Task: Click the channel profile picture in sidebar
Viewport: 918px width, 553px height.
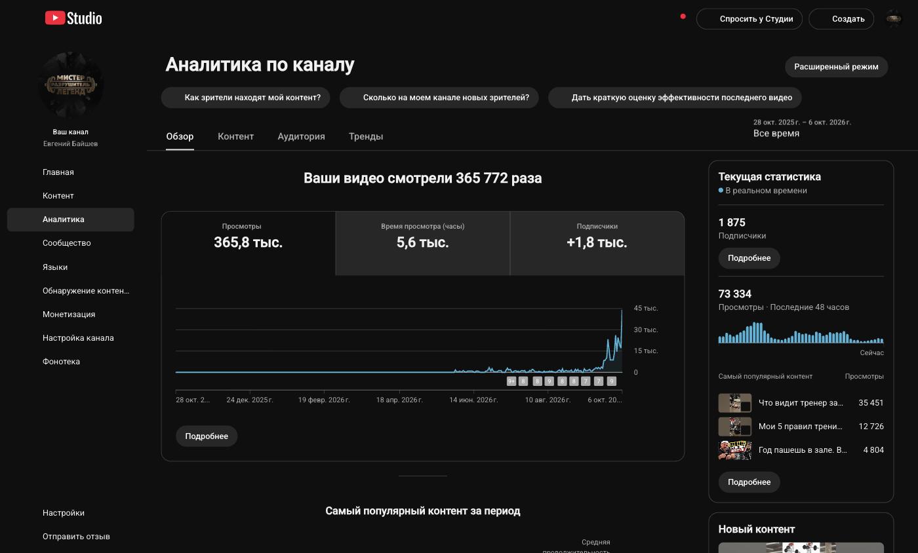Action: point(70,85)
